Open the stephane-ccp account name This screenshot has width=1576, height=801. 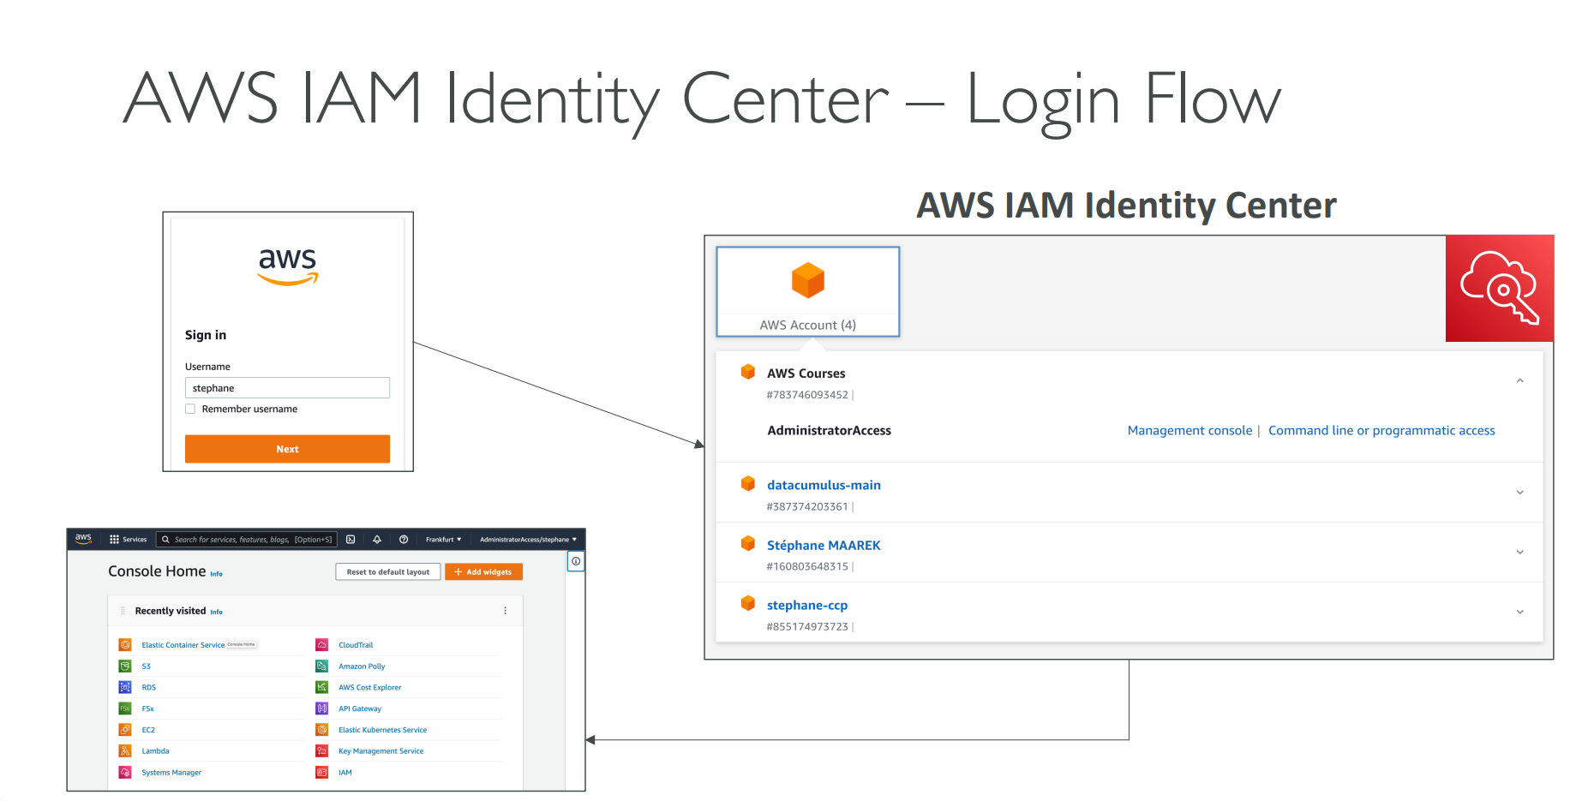click(807, 605)
